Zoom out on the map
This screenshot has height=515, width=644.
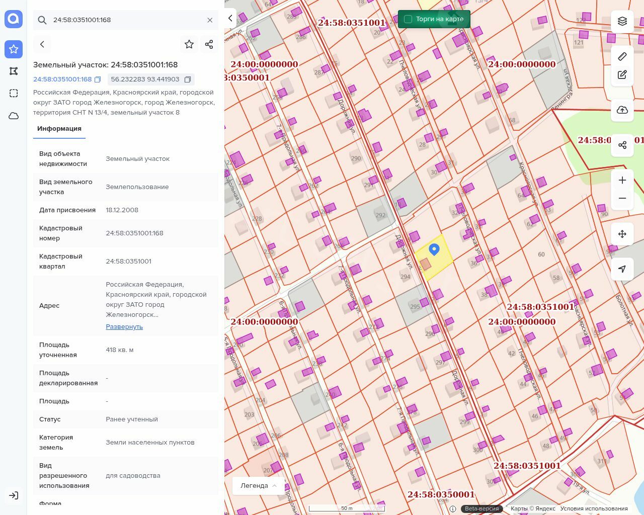(x=622, y=199)
